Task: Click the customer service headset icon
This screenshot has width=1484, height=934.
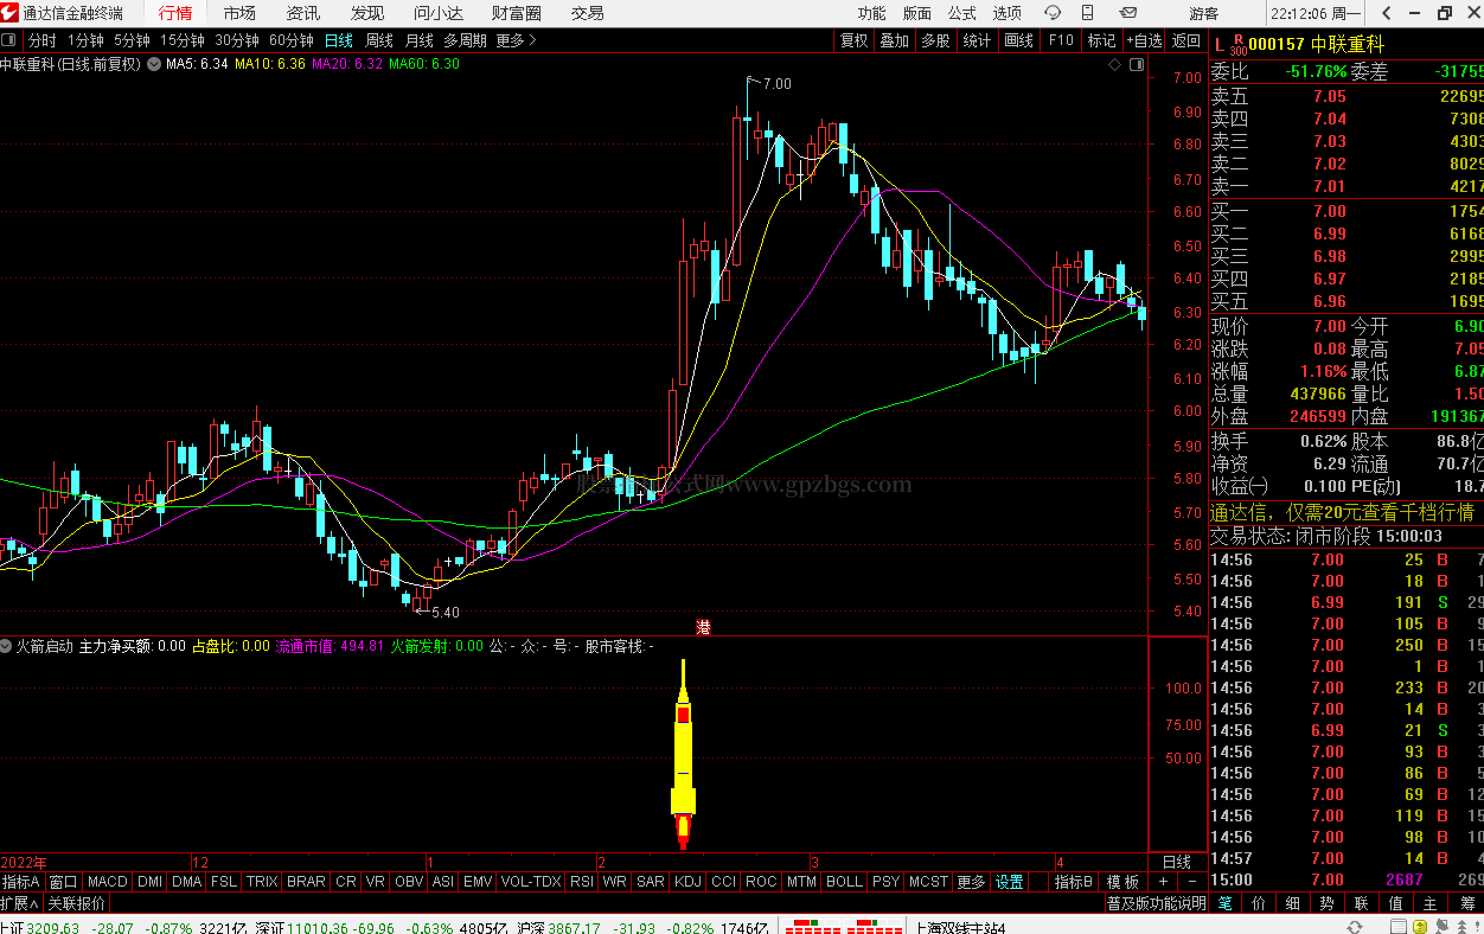Action: point(1052,12)
